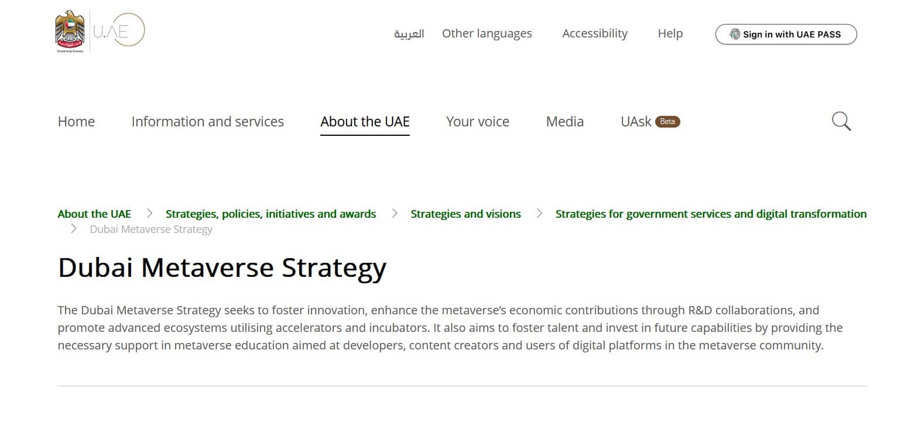Click the UAE emblem logo

coord(70,31)
